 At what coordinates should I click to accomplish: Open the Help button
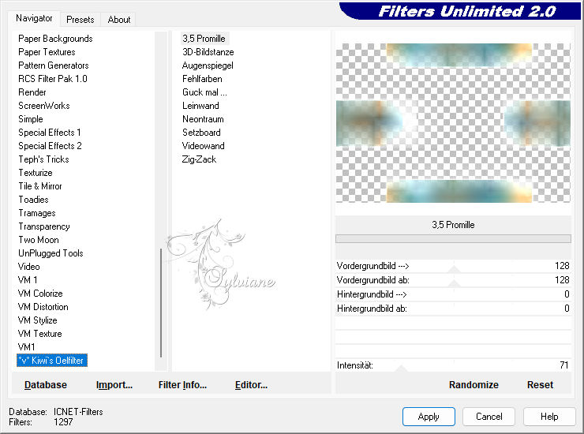coord(549,417)
